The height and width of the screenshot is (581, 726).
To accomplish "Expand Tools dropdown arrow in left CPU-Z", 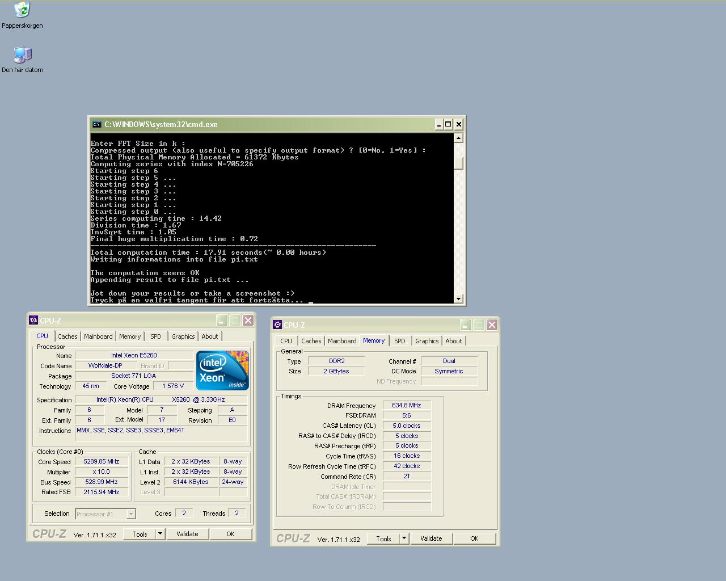I will coord(160,534).
